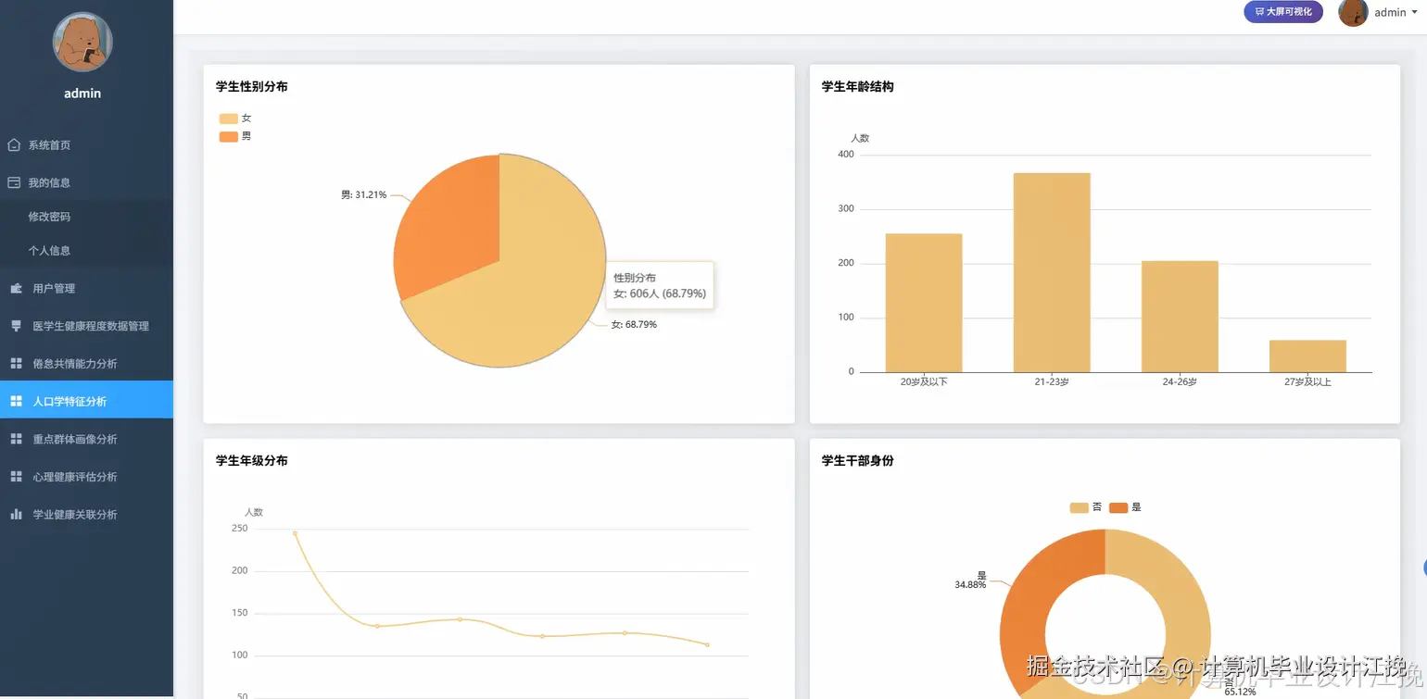
Task: Open 修改密码 page
Action: [86, 217]
